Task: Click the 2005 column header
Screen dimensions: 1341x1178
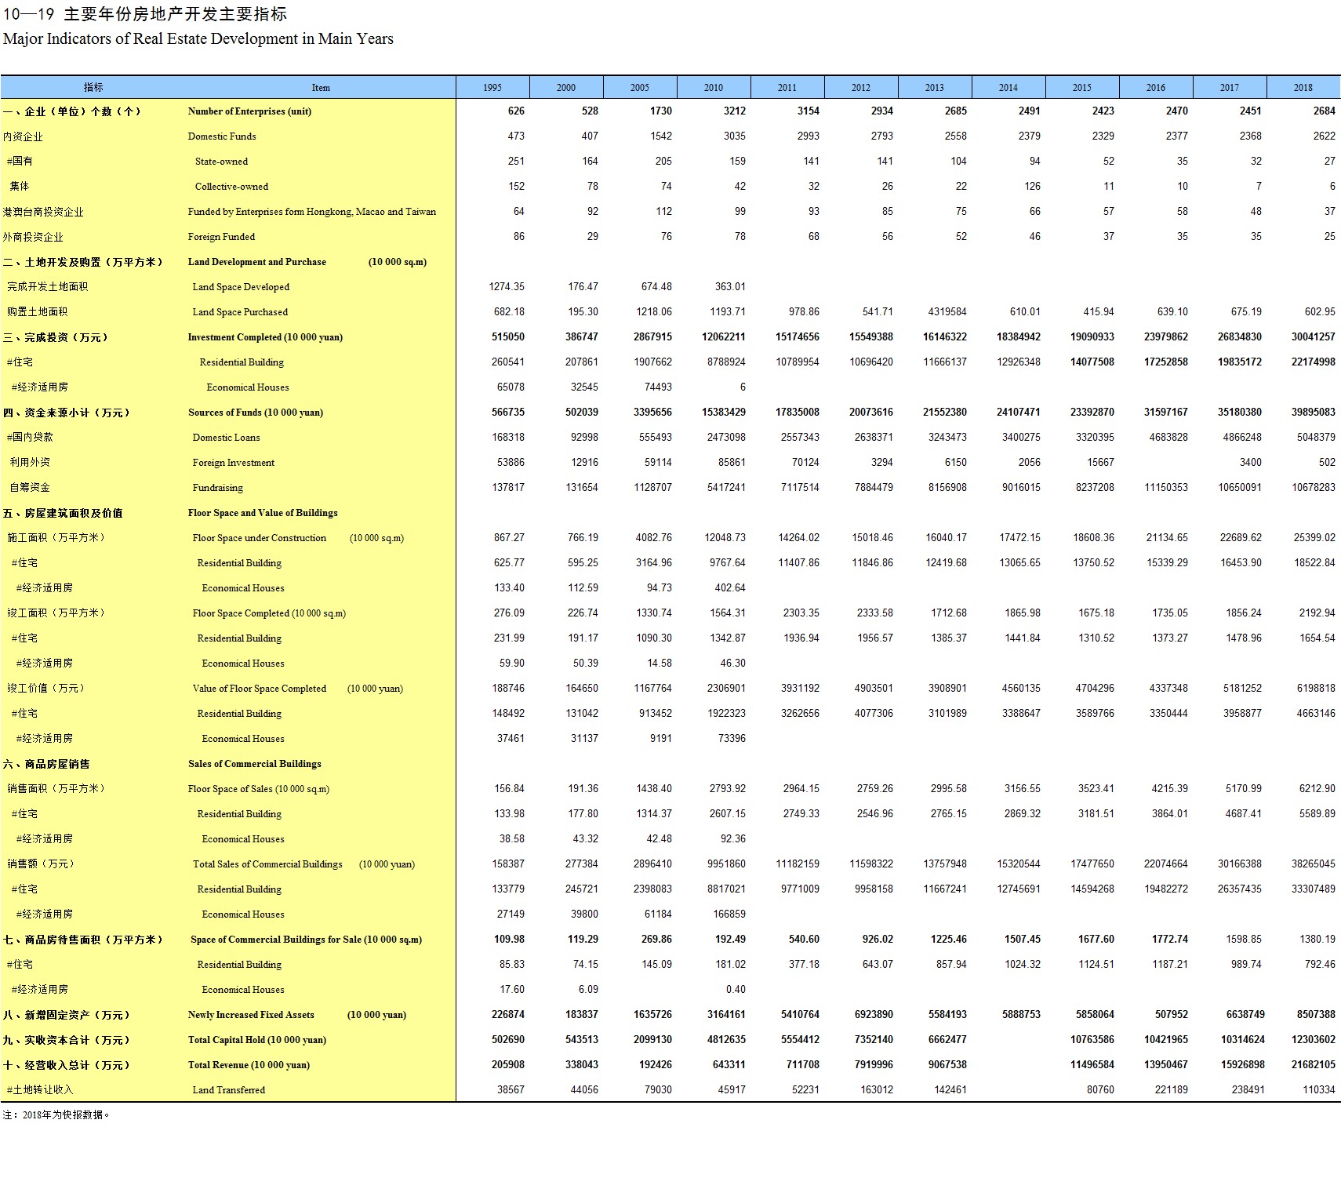Action: point(640,87)
